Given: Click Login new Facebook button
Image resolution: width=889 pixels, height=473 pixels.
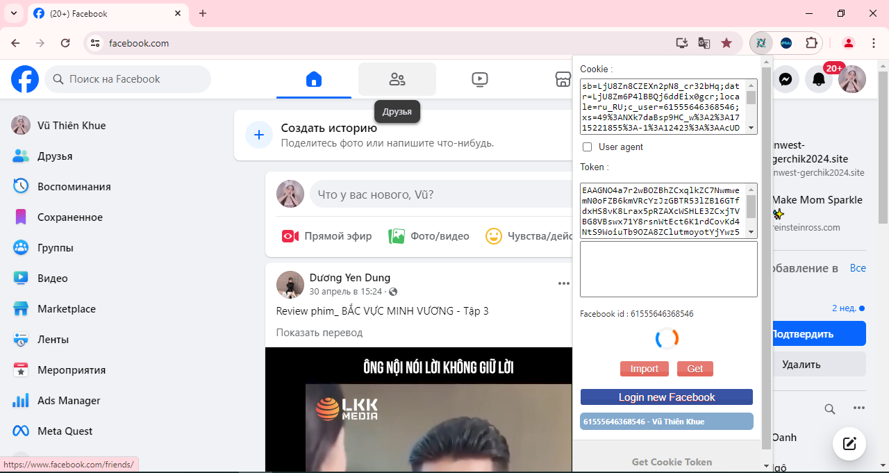Looking at the screenshot, I should (x=666, y=397).
